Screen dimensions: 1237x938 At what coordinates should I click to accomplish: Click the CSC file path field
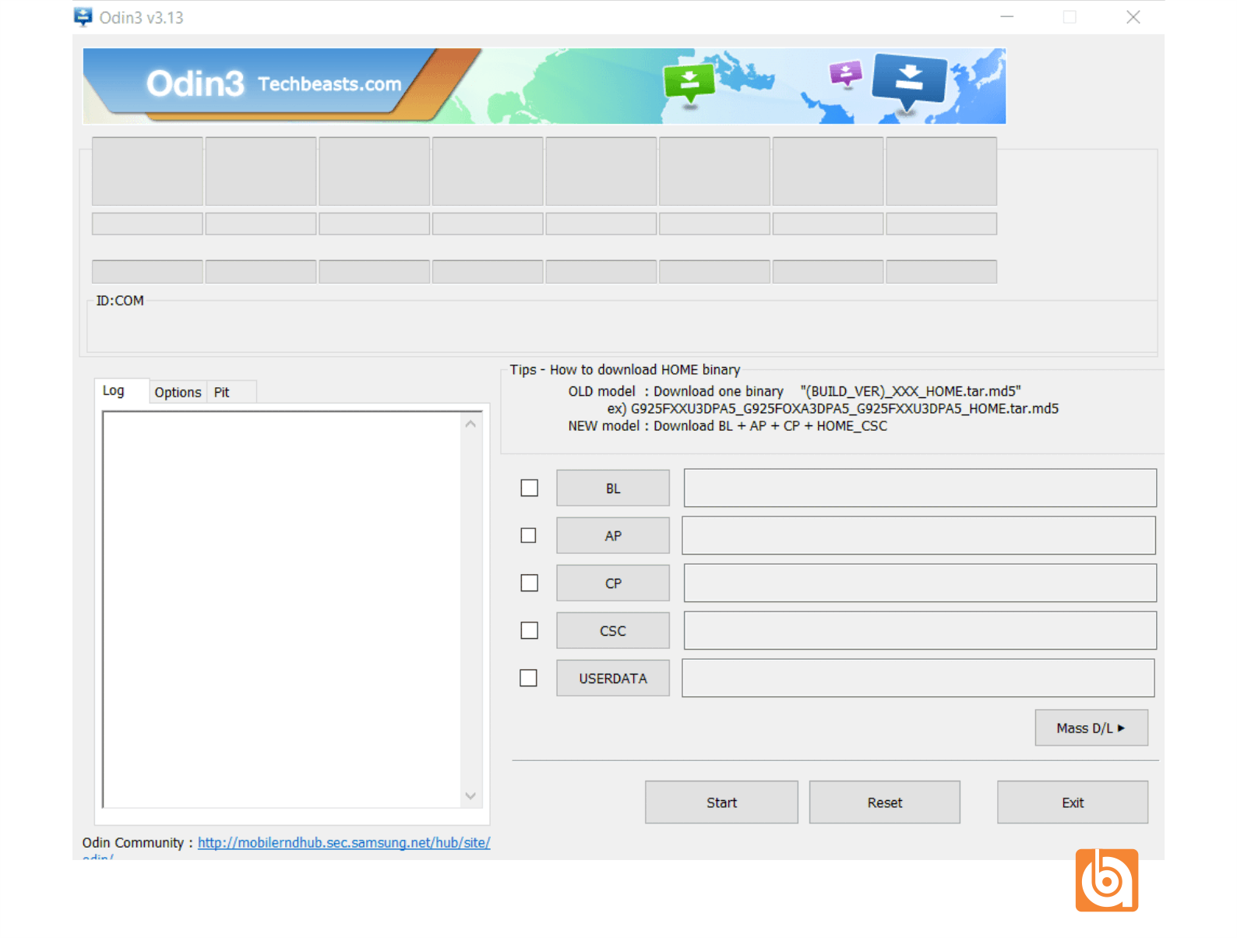tap(920, 630)
